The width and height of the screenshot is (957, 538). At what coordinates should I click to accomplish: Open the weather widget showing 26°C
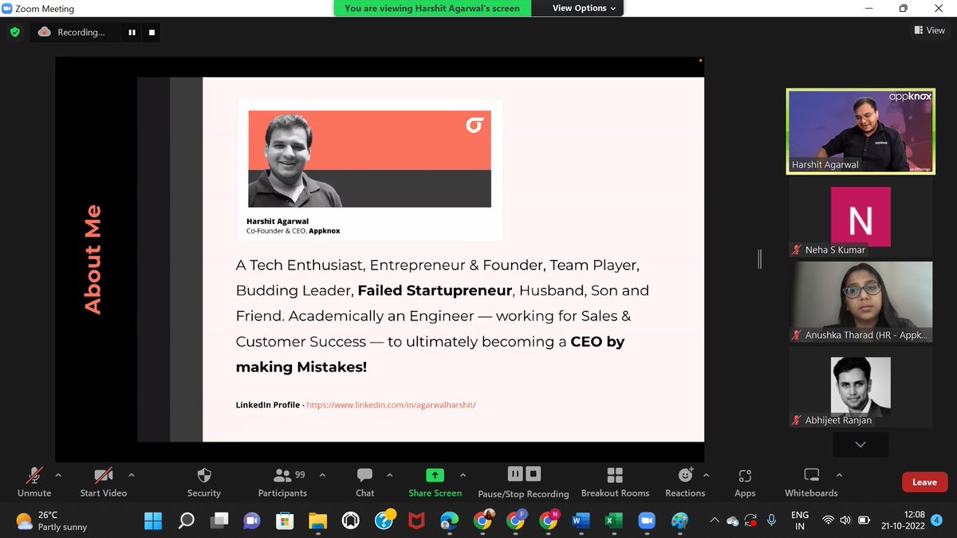[x=52, y=521]
